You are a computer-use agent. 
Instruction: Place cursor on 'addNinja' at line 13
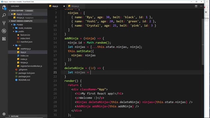(x=71, y=38)
